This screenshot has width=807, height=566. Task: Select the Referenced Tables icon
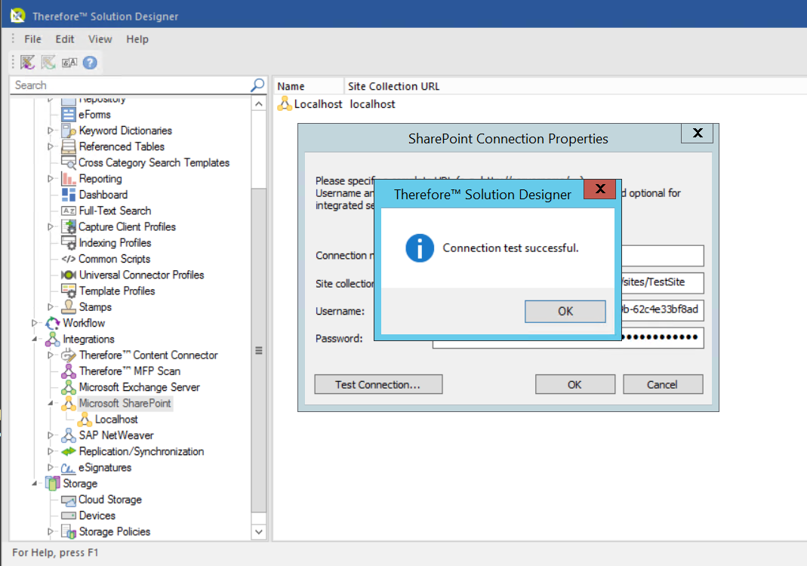[69, 146]
